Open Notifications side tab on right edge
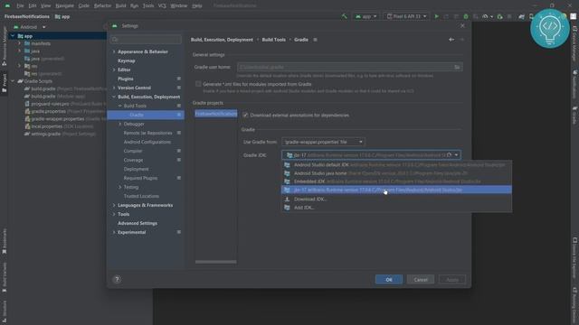 (574, 84)
